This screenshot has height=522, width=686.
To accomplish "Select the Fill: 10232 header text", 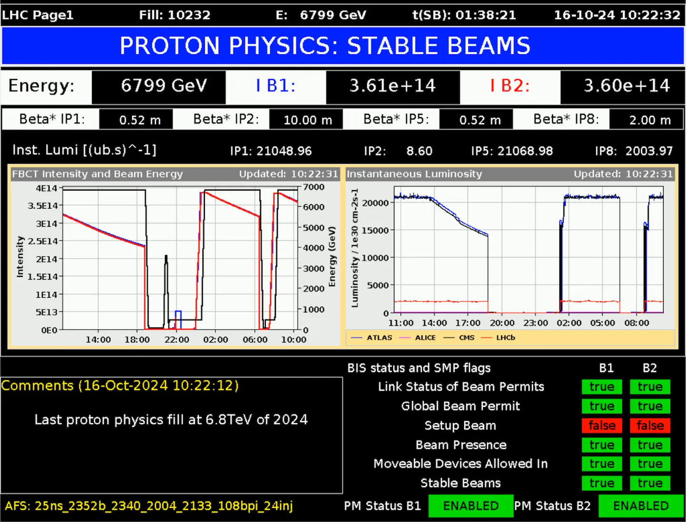I will pyautogui.click(x=175, y=15).
